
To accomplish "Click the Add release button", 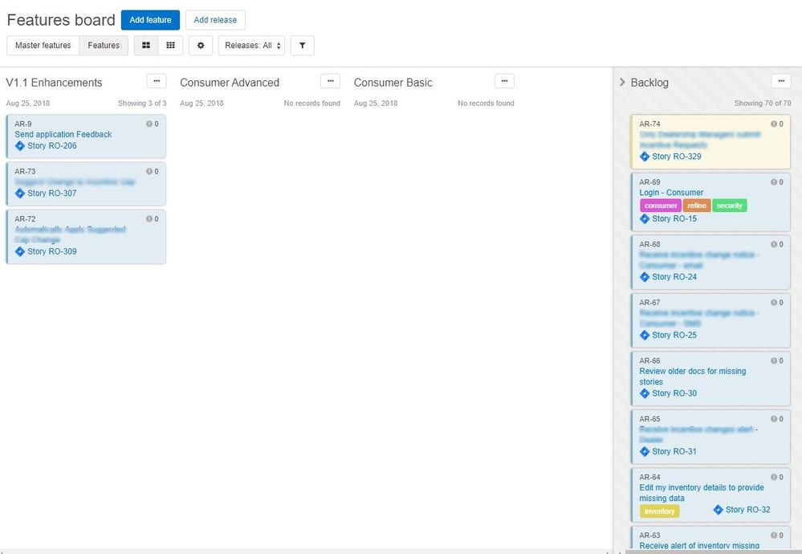I will tap(214, 19).
